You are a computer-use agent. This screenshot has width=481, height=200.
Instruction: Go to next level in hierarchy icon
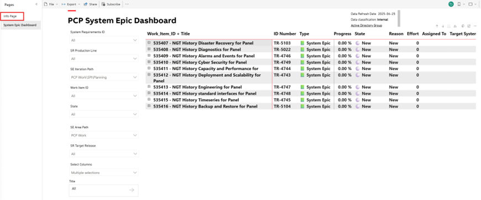[449, 26]
